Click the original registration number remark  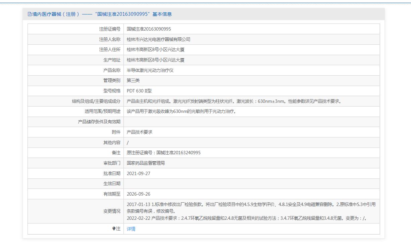tap(164, 153)
